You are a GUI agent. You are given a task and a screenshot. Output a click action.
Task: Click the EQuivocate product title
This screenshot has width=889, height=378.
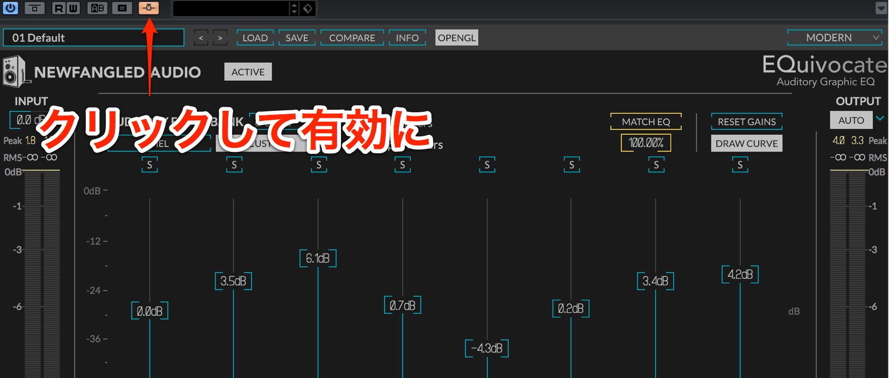point(825,65)
